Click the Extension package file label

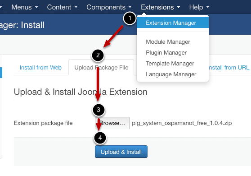[x=43, y=123]
